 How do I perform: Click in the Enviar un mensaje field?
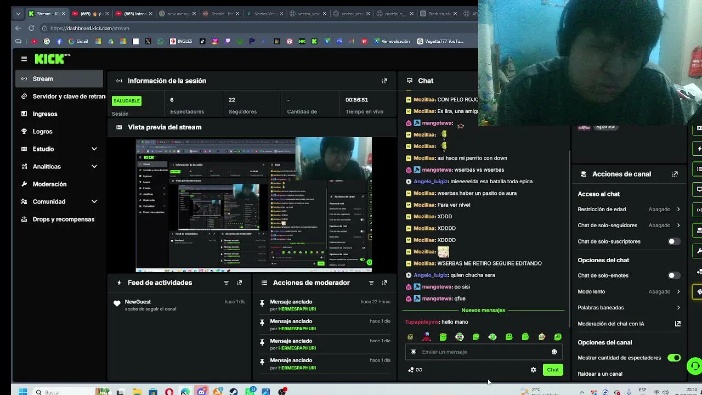(x=483, y=352)
